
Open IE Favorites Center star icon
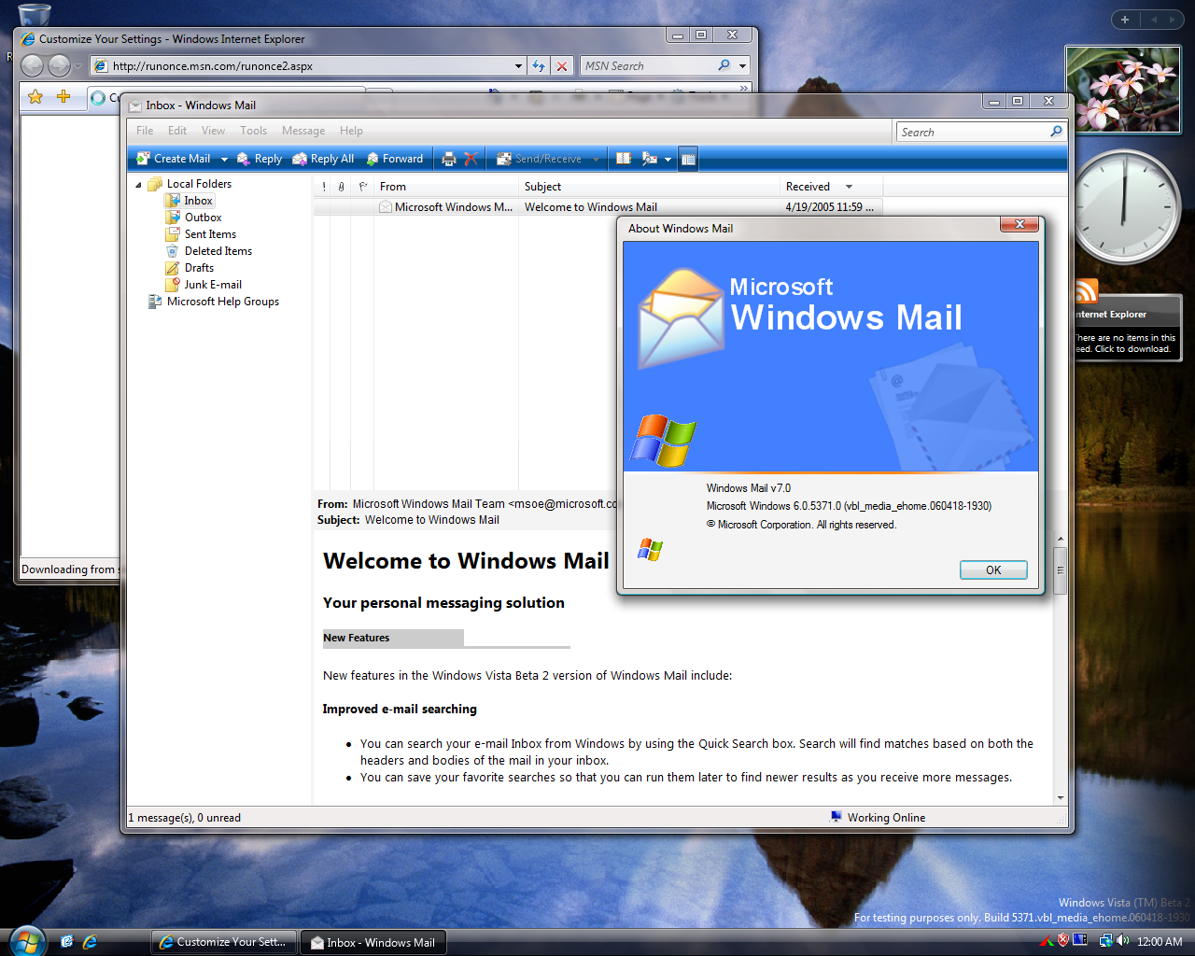tap(35, 96)
